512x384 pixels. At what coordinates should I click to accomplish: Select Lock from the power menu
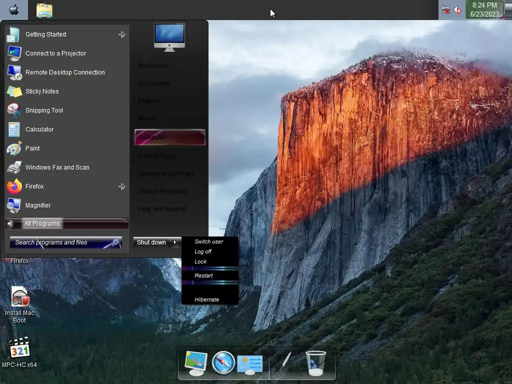[x=209, y=261]
